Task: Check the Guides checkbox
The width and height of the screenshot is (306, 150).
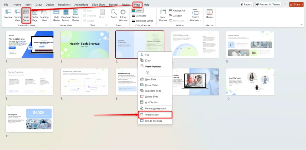Action: pos(85,21)
